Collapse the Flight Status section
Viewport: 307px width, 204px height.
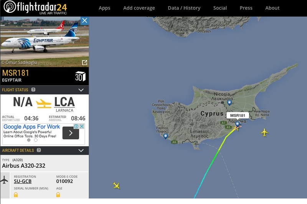pyautogui.click(x=81, y=90)
